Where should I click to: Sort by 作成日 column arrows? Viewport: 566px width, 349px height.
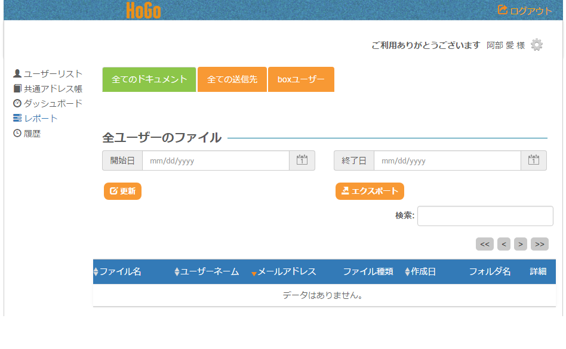tap(408, 272)
